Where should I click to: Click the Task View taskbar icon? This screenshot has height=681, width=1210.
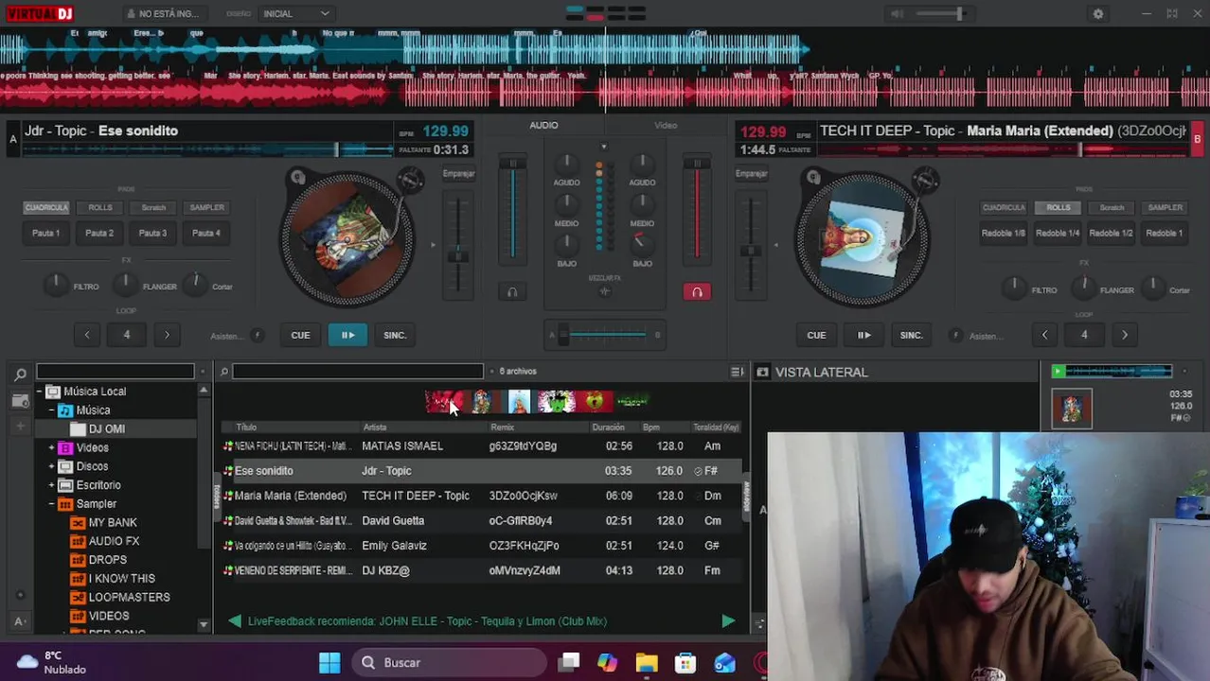[569, 663]
